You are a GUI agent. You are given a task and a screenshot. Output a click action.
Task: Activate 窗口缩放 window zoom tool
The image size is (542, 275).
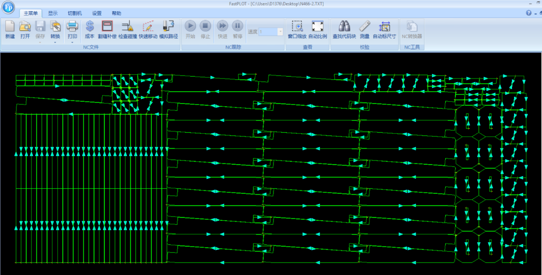click(297, 29)
